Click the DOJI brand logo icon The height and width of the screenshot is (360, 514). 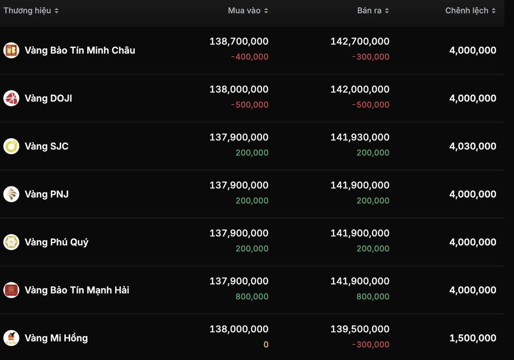(x=11, y=98)
